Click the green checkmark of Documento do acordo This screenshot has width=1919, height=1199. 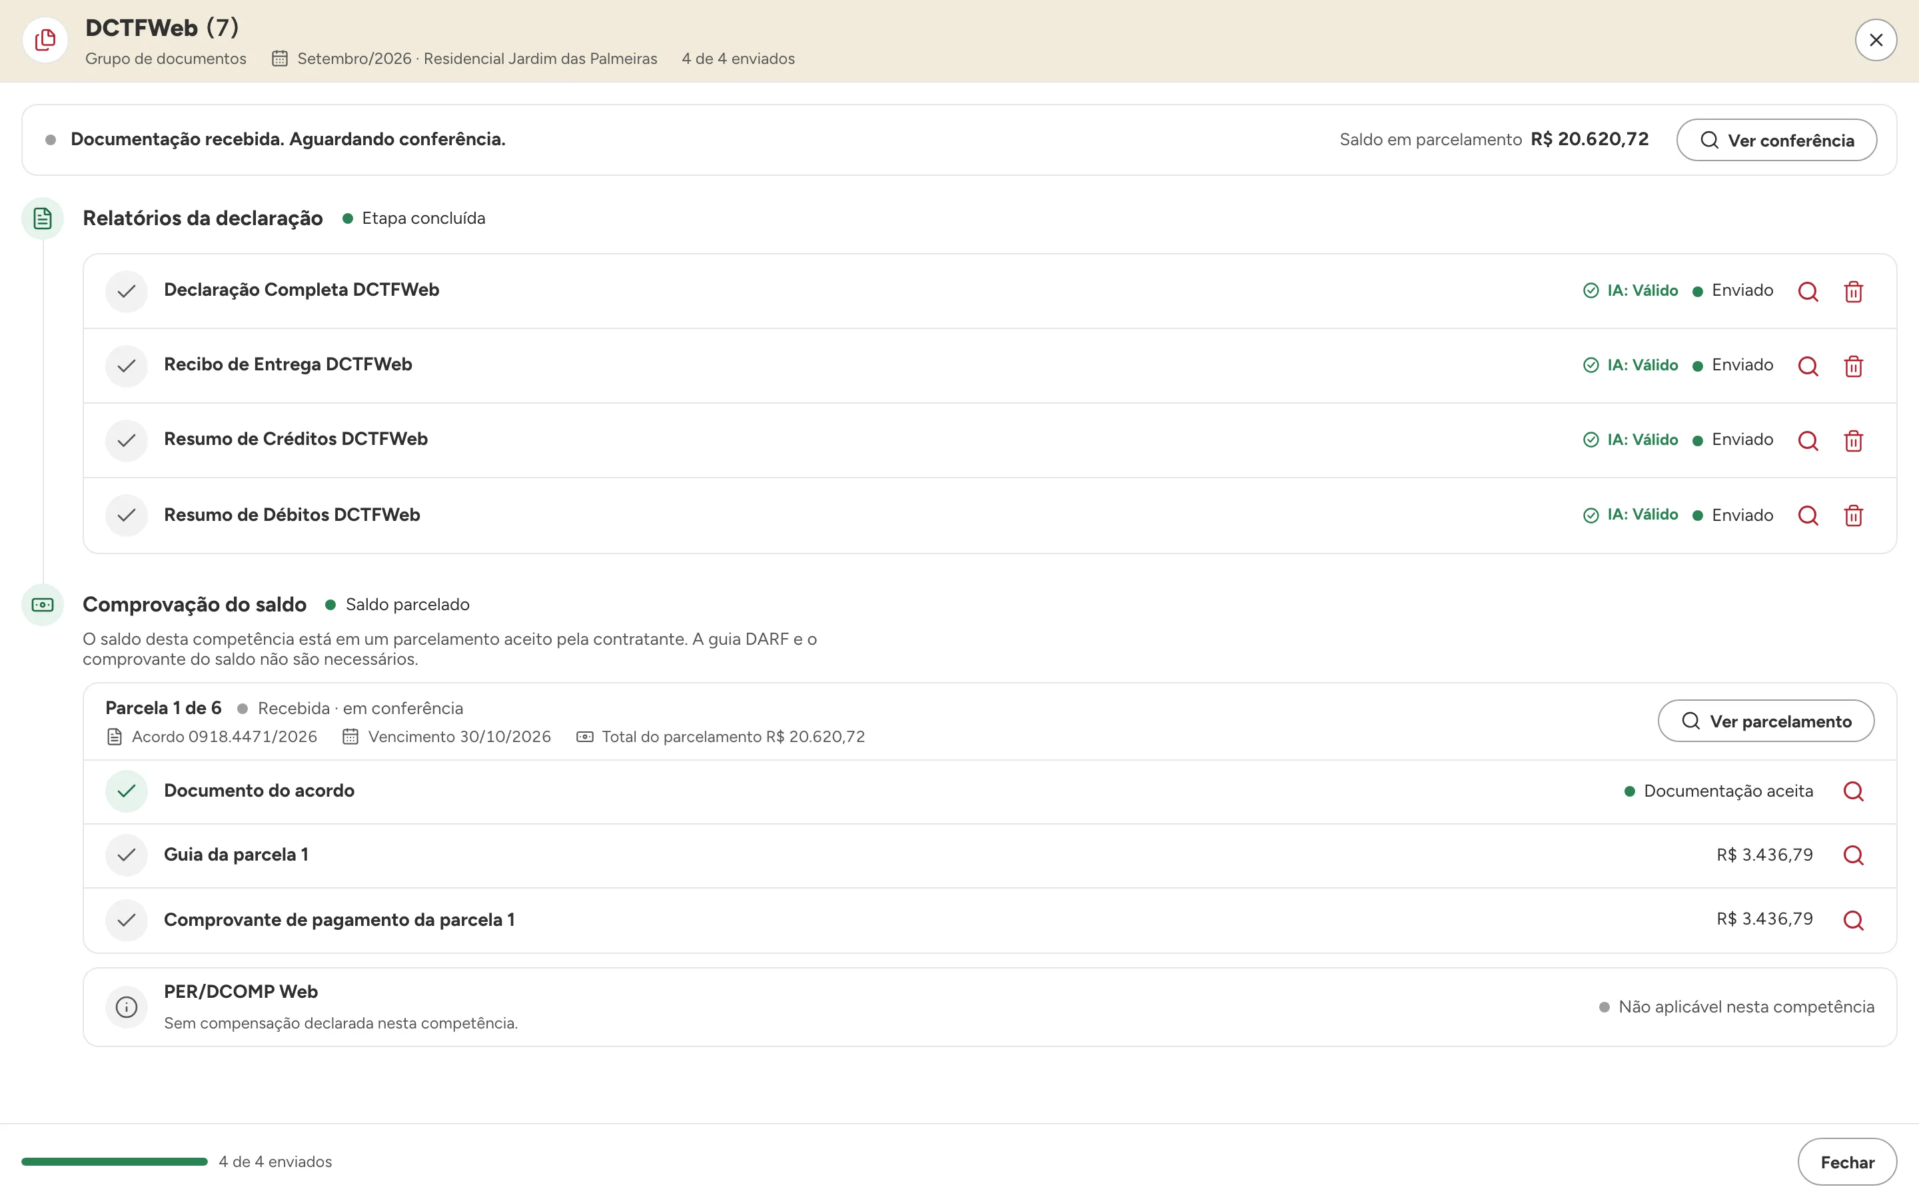[x=127, y=791]
